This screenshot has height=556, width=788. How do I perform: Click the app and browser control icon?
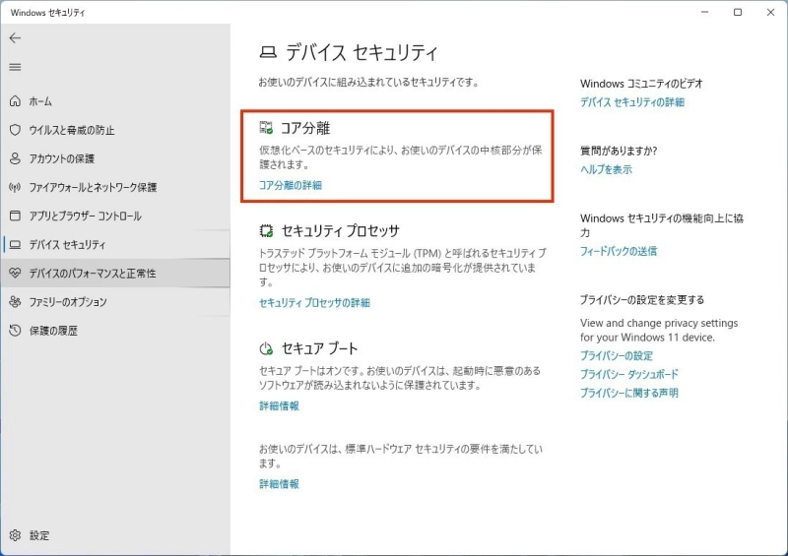click(x=15, y=216)
